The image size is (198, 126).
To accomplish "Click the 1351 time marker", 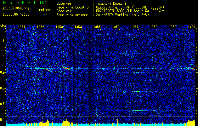I will 21,27.
